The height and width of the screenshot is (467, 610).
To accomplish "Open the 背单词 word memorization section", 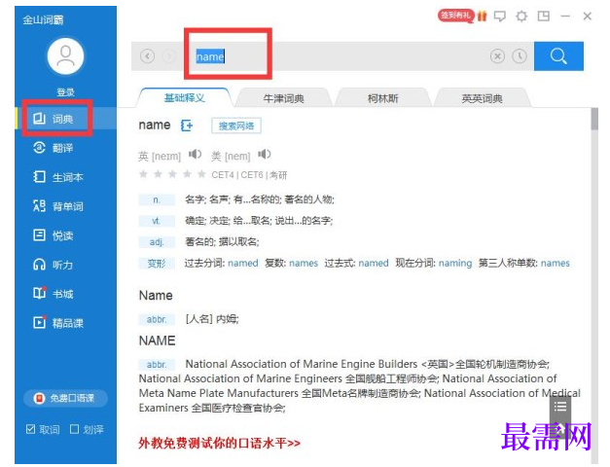I will (57, 206).
